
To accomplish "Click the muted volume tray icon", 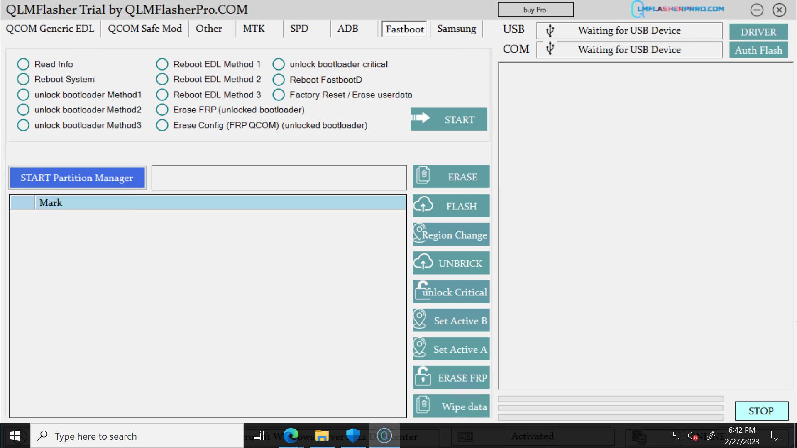I will tap(693, 436).
